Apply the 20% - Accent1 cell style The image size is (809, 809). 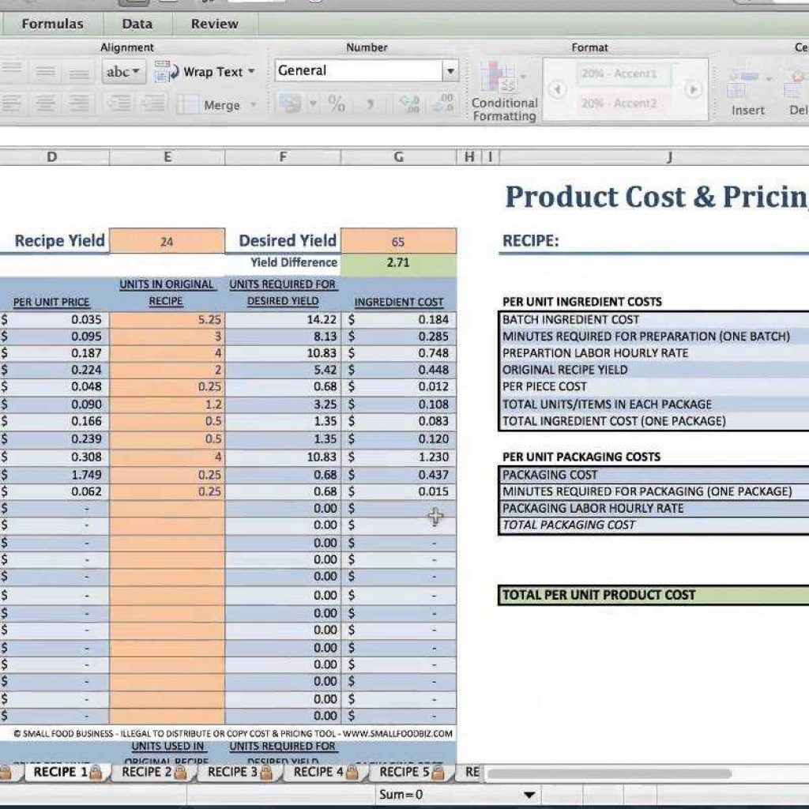(619, 73)
